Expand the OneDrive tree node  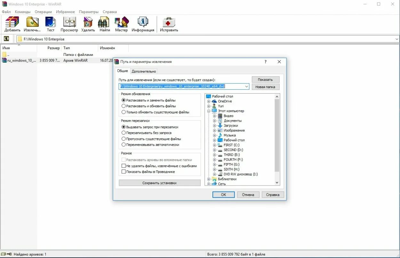(209, 101)
